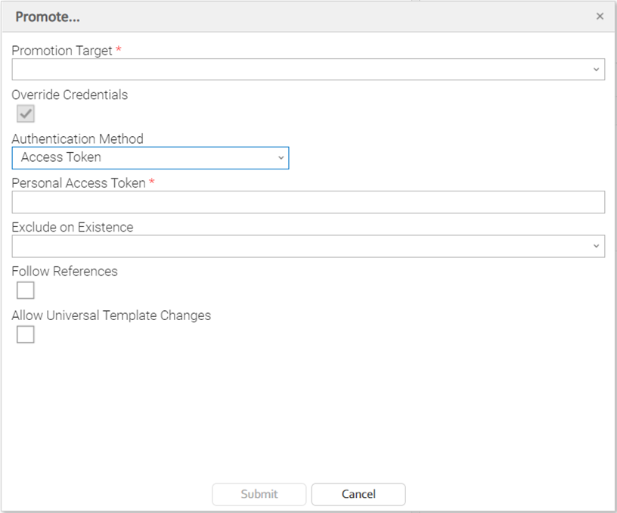Open the Promotion Target dropdown field

[x=302, y=70]
